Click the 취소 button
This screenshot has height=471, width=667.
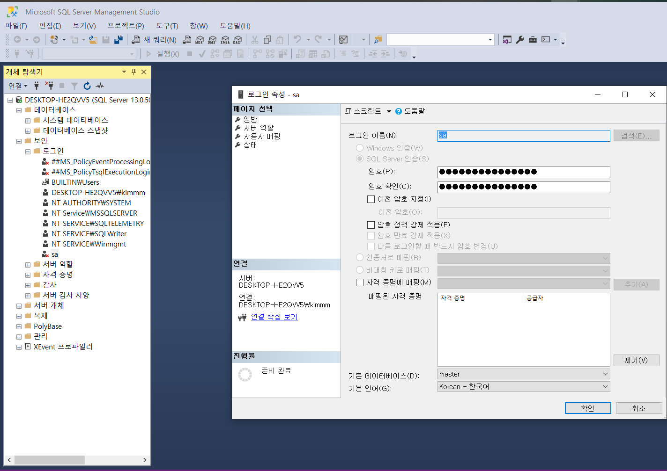click(x=639, y=408)
